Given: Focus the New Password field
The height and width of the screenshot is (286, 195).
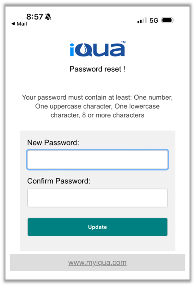Looking at the screenshot, I should pos(97,160).
